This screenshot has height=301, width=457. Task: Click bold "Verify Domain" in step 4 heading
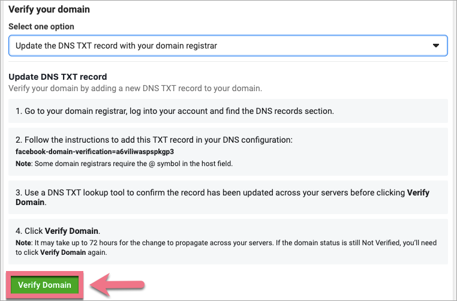click(72, 231)
